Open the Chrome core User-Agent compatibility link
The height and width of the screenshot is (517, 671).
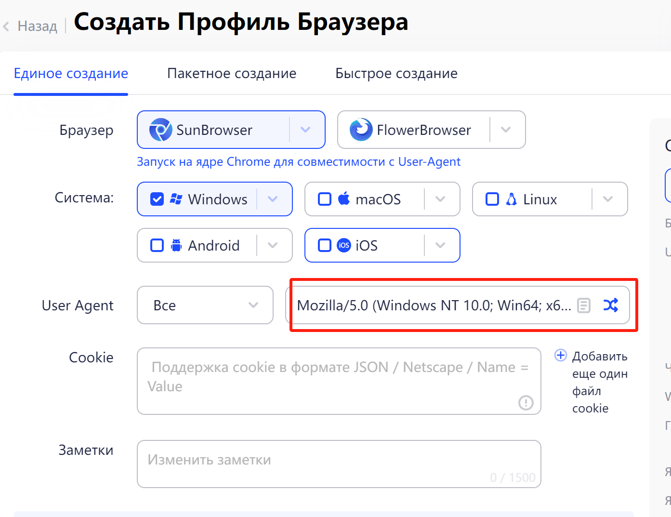tap(299, 161)
